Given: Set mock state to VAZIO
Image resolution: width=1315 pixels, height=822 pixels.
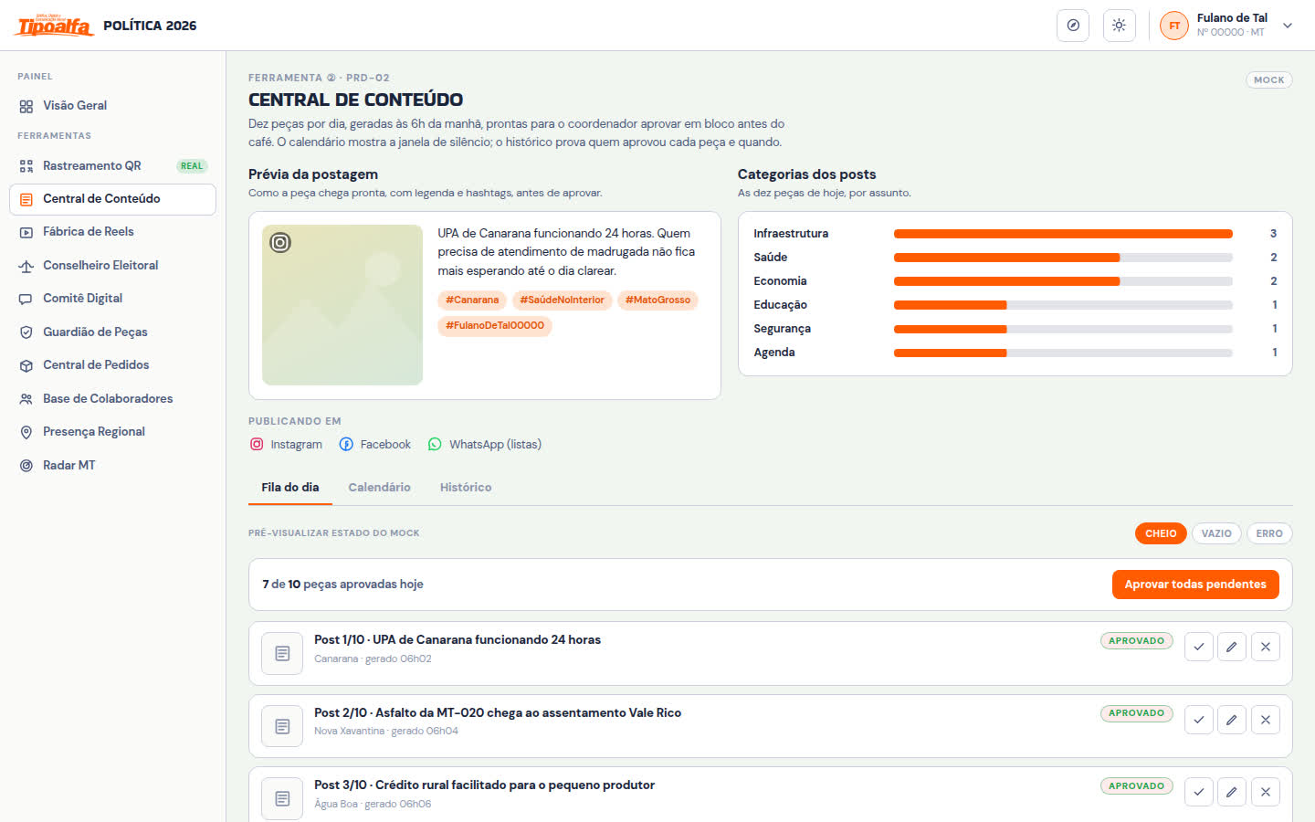Looking at the screenshot, I should [x=1216, y=533].
